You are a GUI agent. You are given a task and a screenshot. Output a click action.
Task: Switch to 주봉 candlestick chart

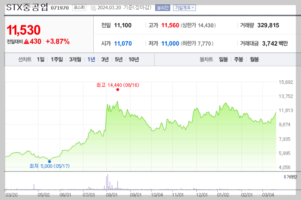(239, 59)
